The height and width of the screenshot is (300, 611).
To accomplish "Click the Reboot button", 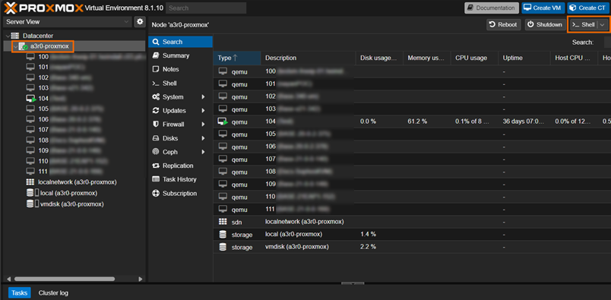I will pyautogui.click(x=503, y=24).
